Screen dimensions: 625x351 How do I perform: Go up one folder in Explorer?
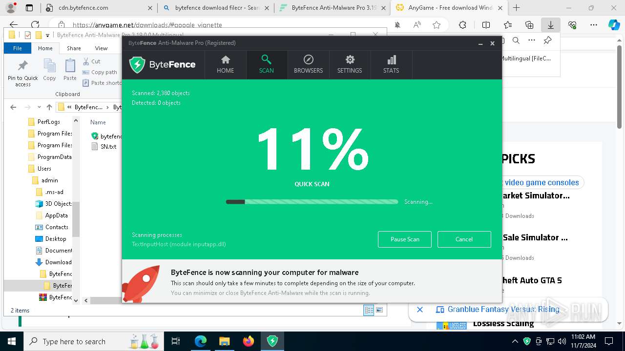(x=49, y=107)
